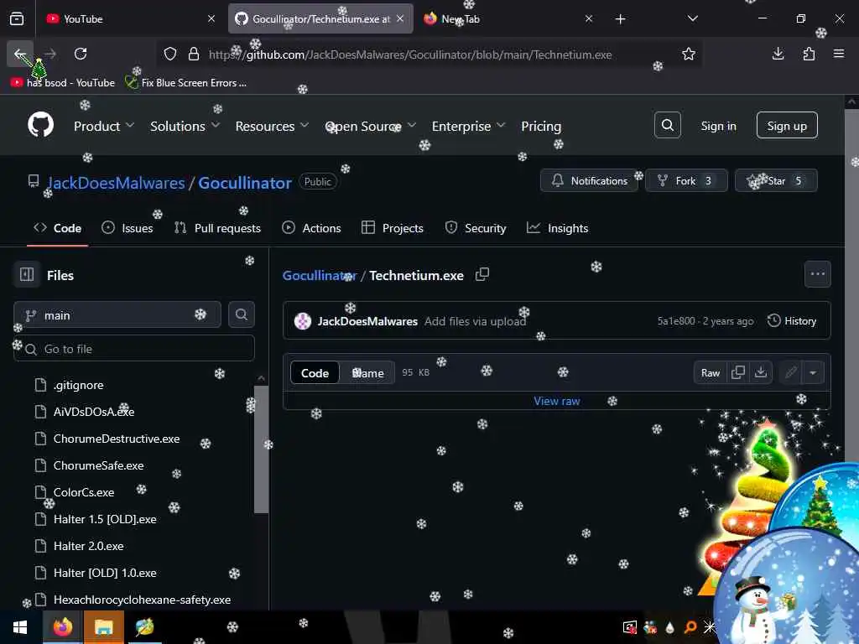The image size is (859, 644).
Task: Open .gitignore in the file tree
Action: [x=78, y=385]
